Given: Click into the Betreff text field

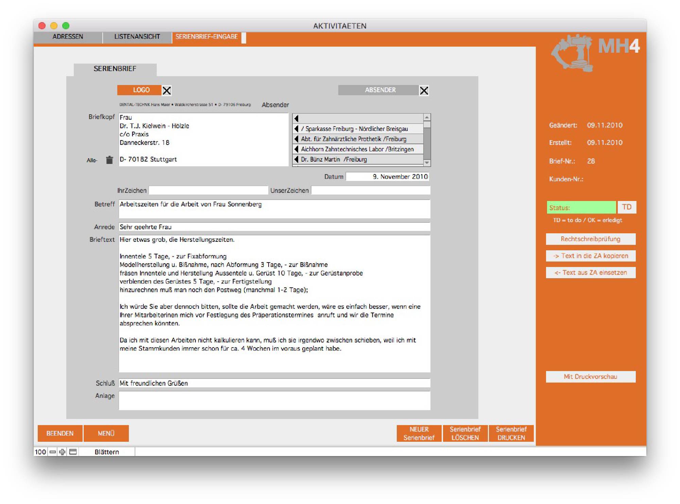Looking at the screenshot, I should (274, 209).
